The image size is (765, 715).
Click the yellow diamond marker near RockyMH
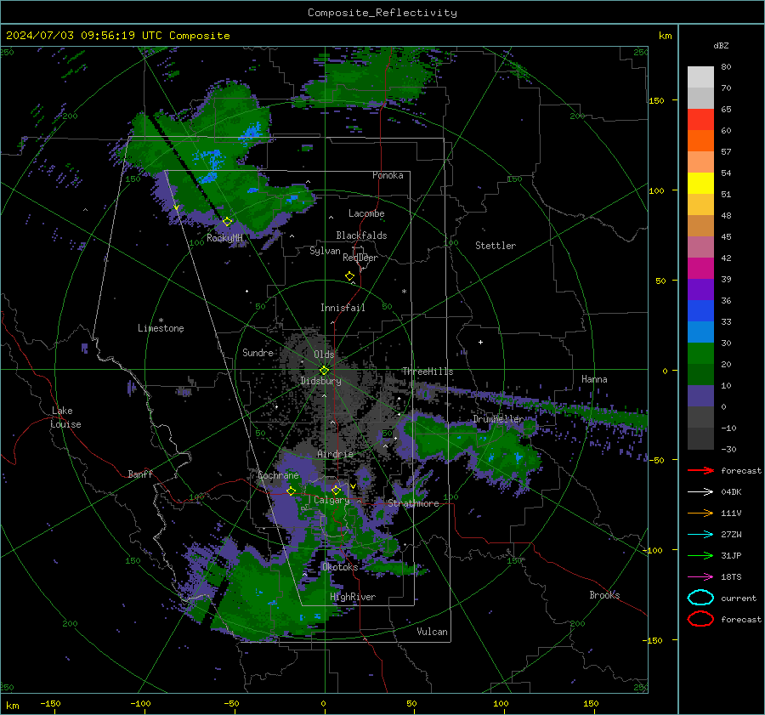click(227, 222)
